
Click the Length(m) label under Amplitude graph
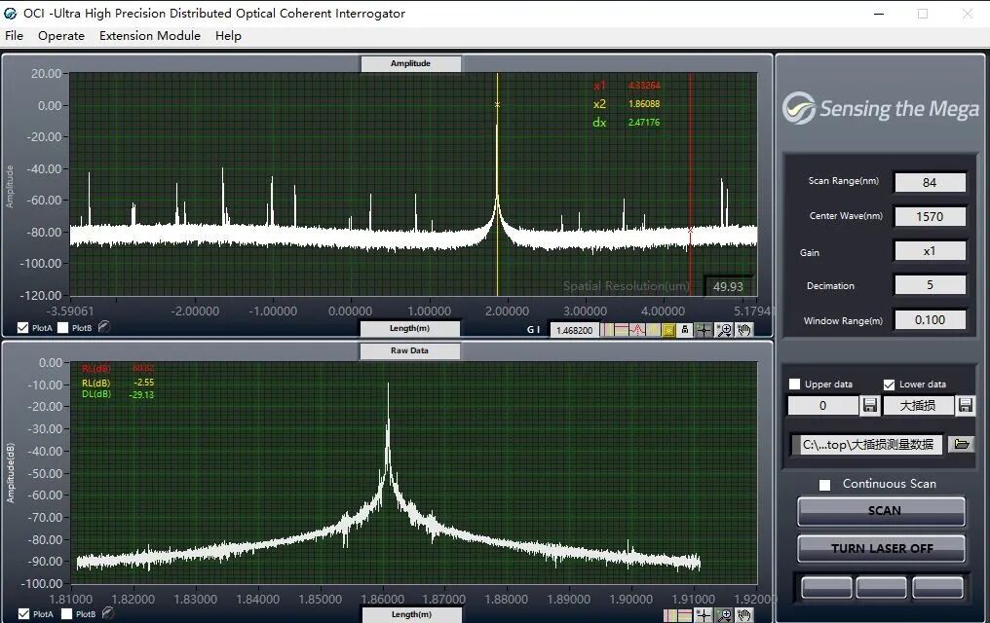click(410, 328)
